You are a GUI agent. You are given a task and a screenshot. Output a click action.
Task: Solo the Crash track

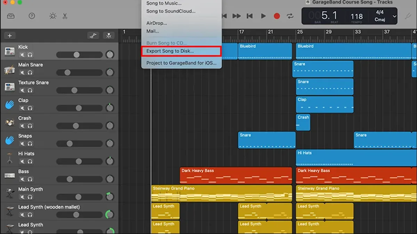click(30, 126)
